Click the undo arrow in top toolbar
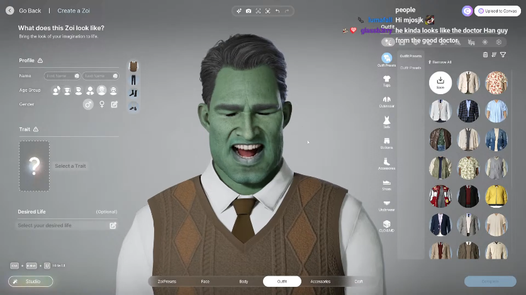Viewport: 526px width, 295px height. pos(277,11)
